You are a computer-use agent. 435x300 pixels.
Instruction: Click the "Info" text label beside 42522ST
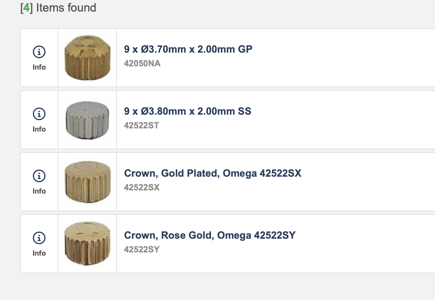tap(39, 129)
